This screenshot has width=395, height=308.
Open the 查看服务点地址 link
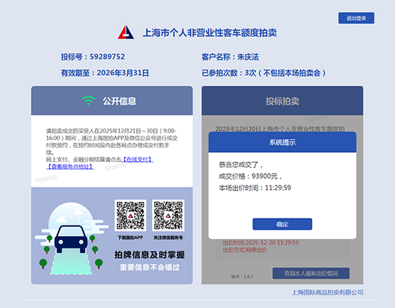pos(70,167)
